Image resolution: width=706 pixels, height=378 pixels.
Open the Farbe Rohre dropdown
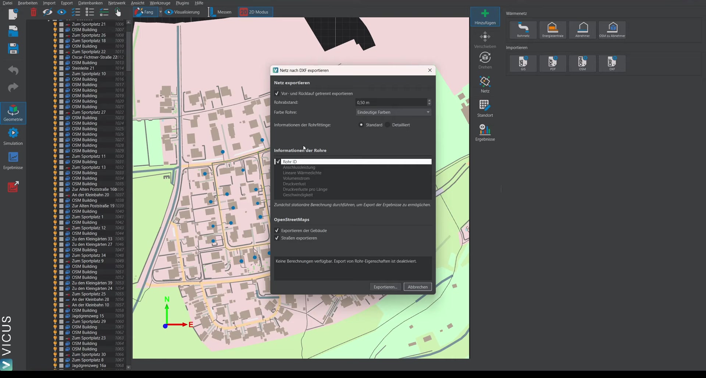(x=393, y=112)
